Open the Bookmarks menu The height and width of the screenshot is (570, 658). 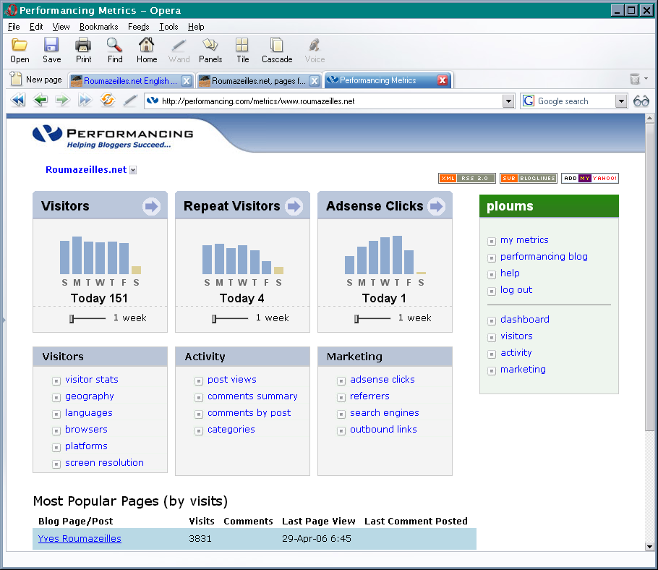(98, 27)
